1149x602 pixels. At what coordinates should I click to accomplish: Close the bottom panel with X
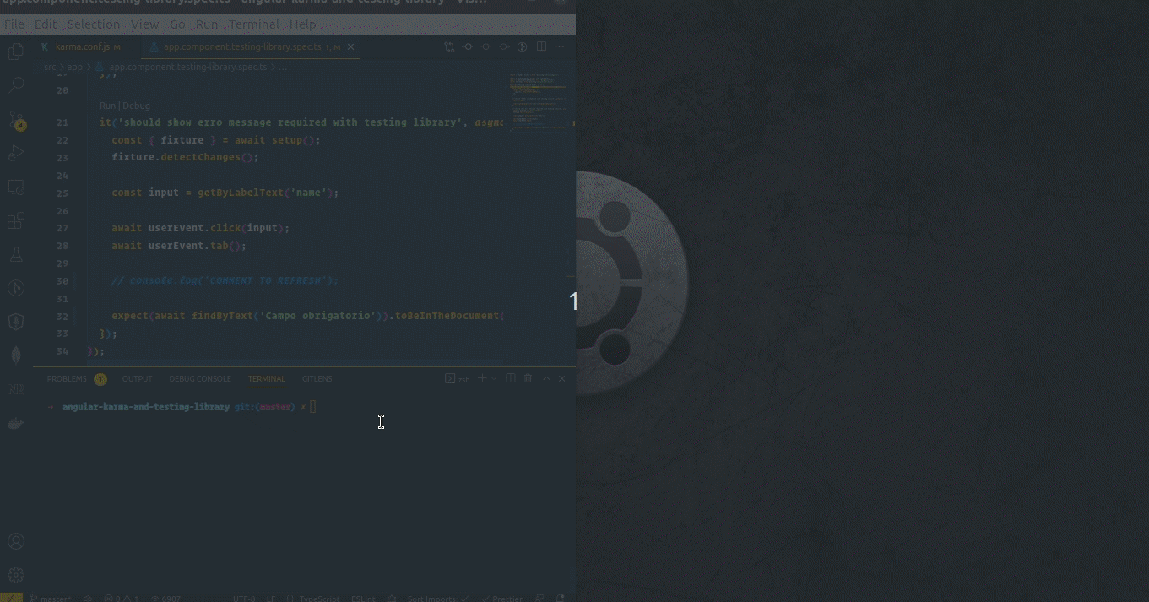tap(562, 379)
